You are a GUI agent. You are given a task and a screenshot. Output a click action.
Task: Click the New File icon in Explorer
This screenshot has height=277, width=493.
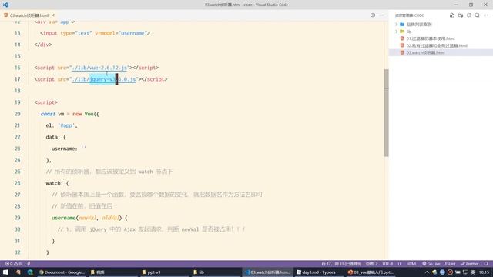[x=452, y=15]
